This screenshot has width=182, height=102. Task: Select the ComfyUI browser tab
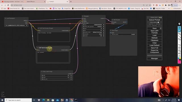(x=57, y=2)
